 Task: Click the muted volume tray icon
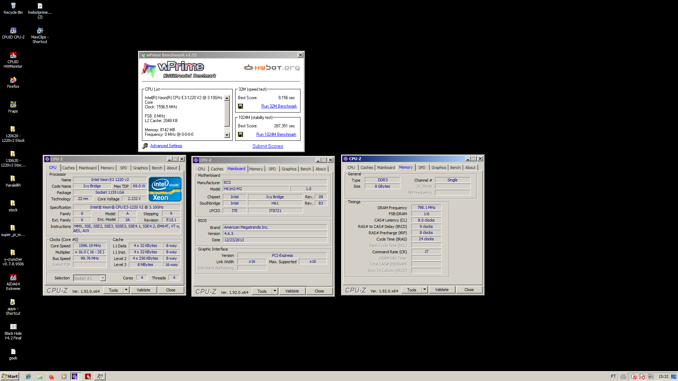point(634,376)
